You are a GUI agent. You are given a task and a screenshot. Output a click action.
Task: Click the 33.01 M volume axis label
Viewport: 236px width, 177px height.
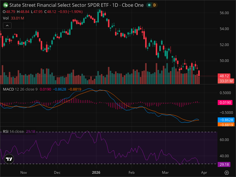226,81
